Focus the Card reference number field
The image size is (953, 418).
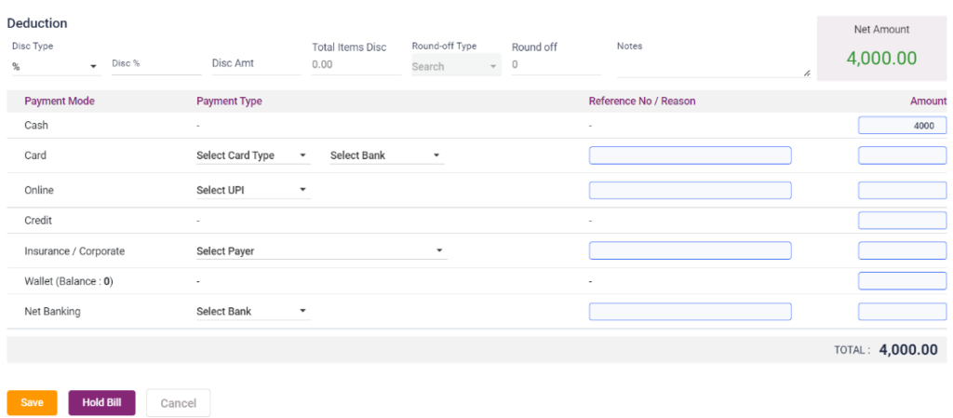[x=690, y=155]
